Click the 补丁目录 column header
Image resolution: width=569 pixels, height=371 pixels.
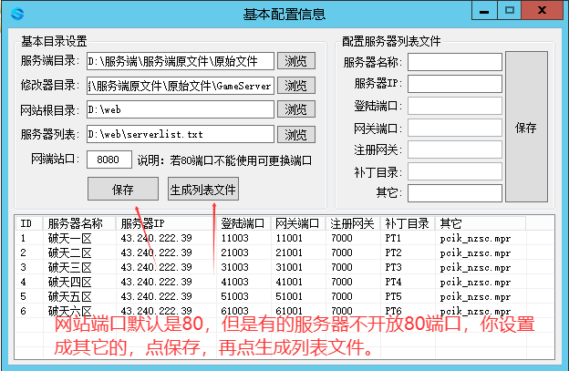(x=406, y=223)
